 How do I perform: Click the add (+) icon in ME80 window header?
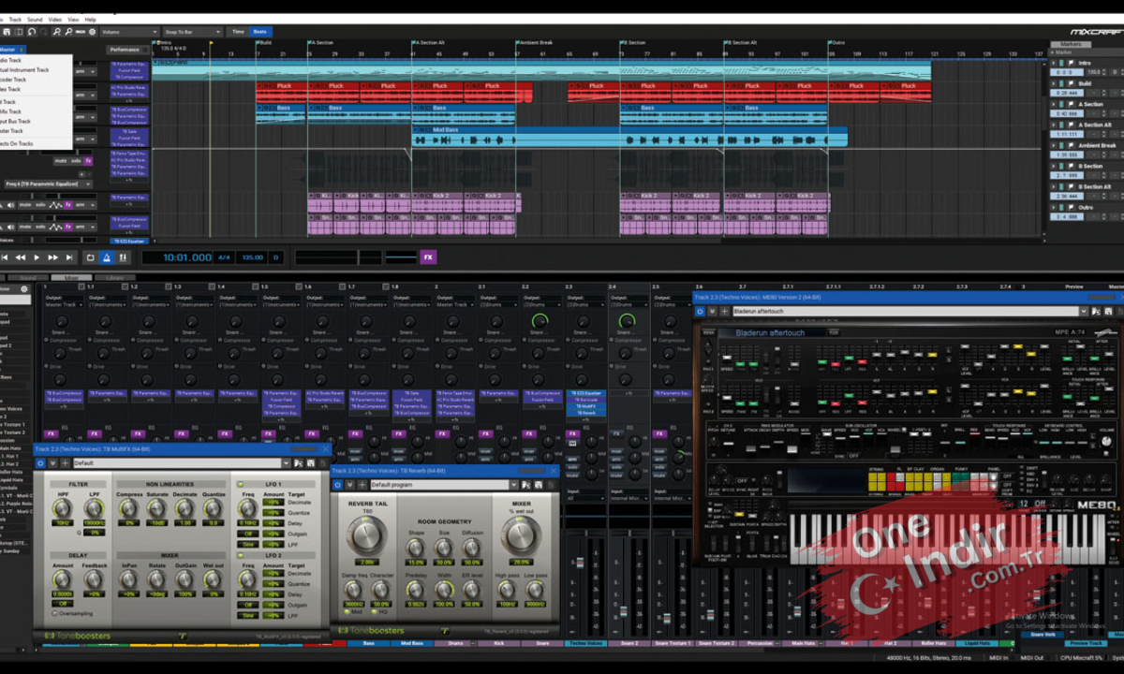tap(724, 311)
